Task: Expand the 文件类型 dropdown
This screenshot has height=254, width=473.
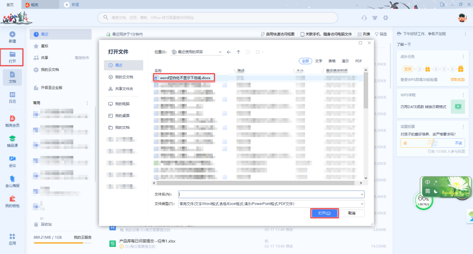Action: coord(362,204)
